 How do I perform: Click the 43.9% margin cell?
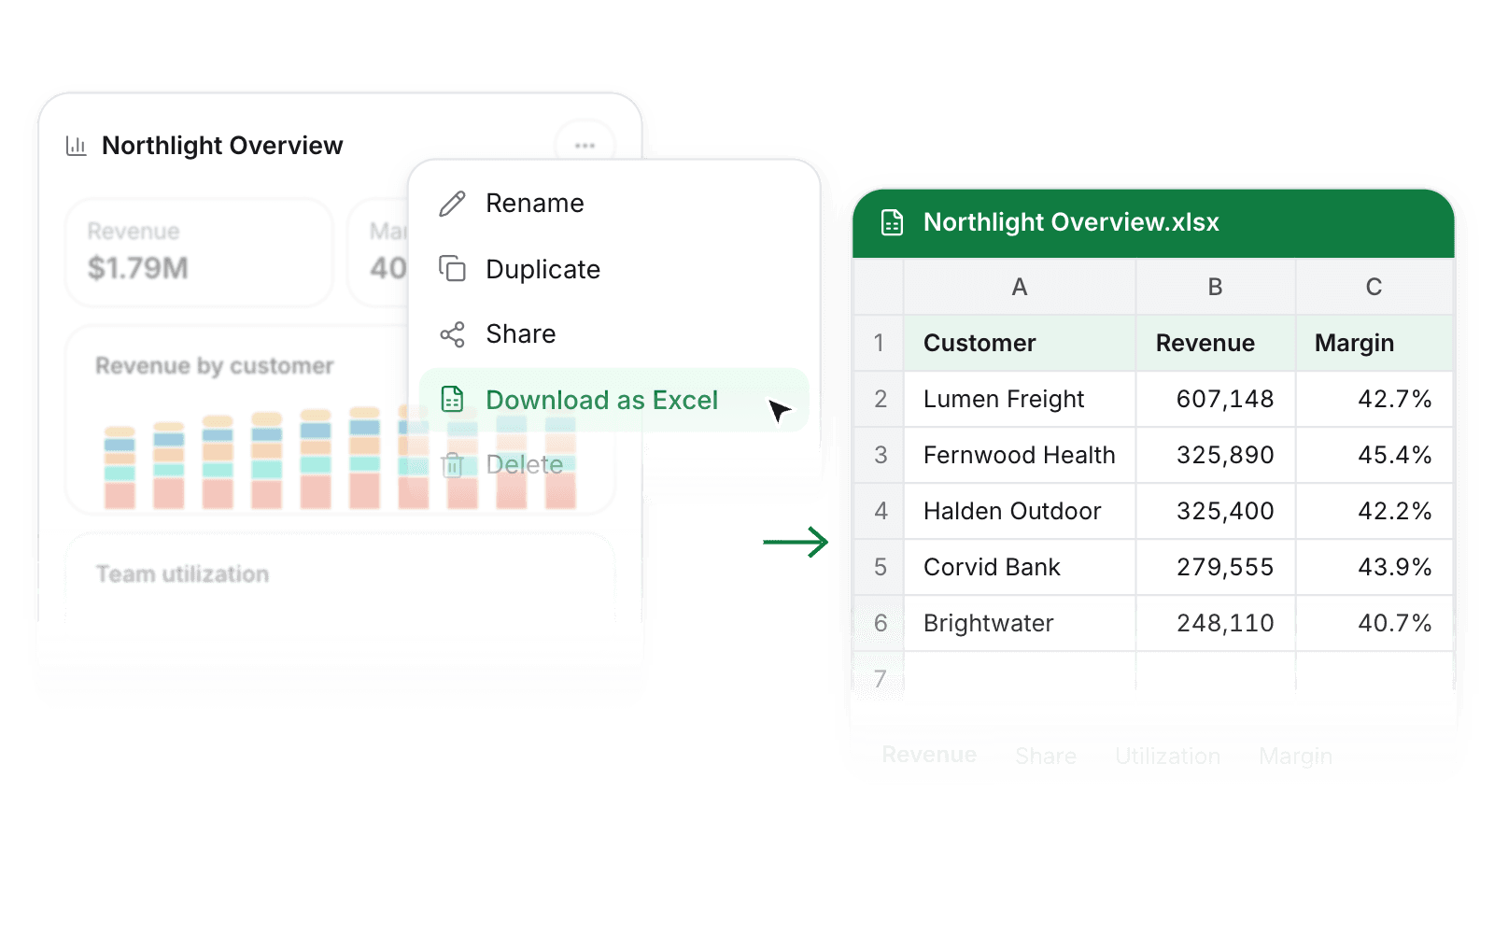click(1374, 567)
